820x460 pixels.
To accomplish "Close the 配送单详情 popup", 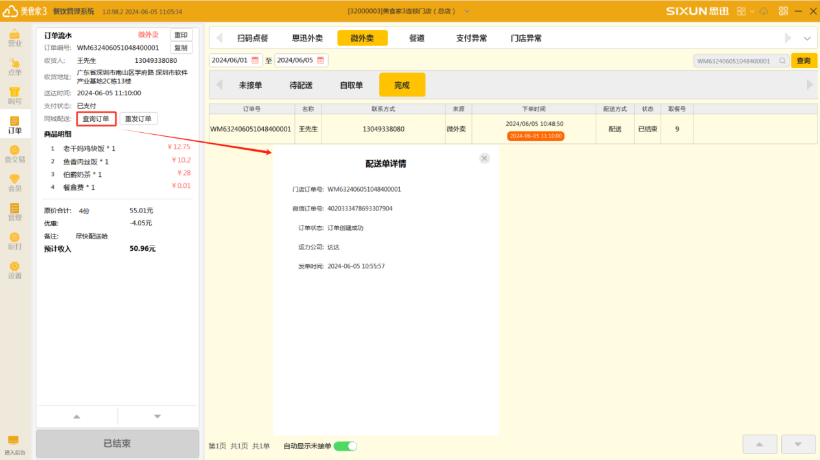I will click(485, 158).
